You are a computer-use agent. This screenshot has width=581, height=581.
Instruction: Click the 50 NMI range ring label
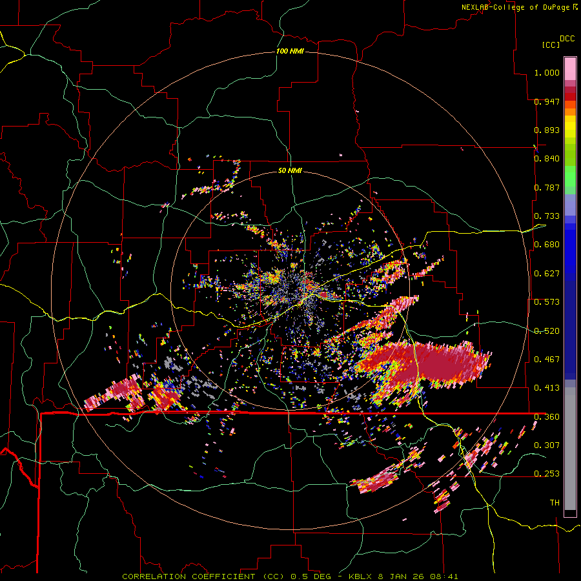(290, 170)
